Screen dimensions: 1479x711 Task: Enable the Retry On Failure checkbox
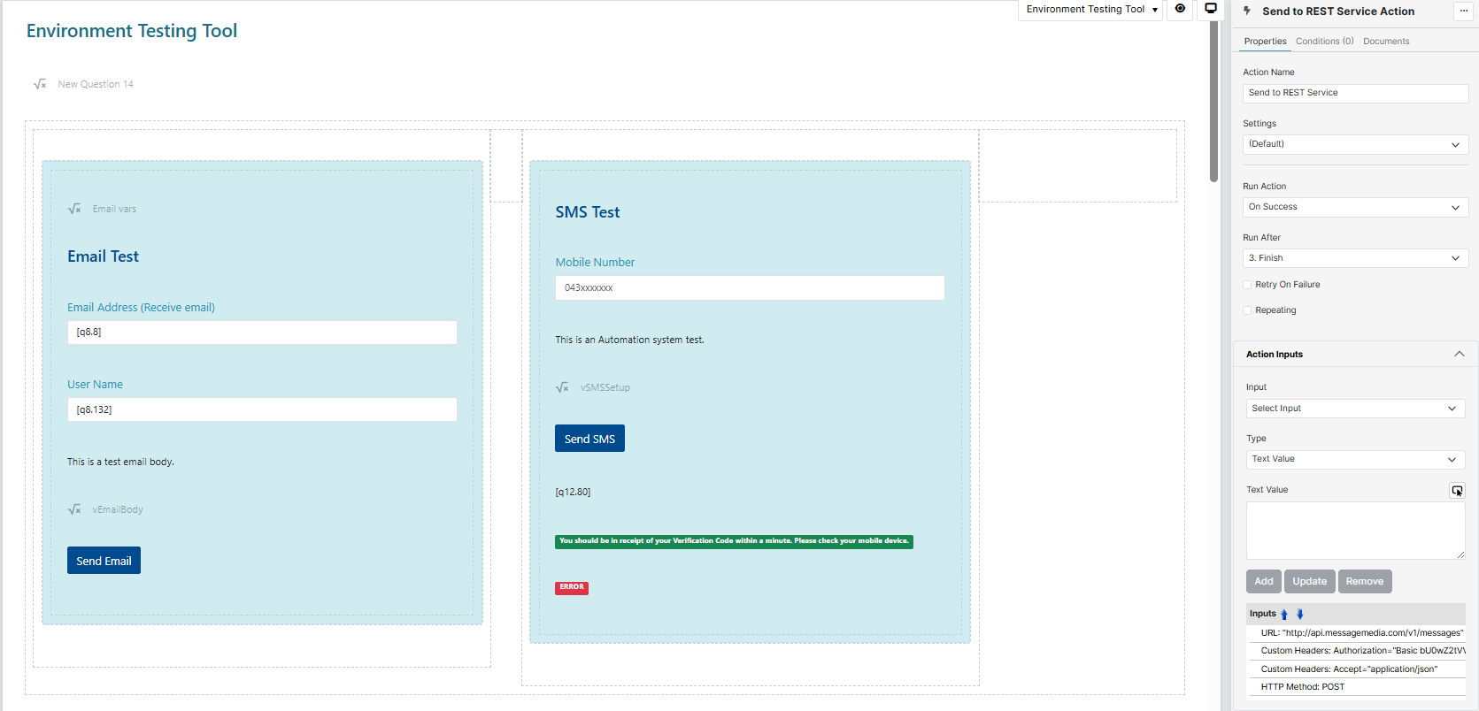[1248, 285]
